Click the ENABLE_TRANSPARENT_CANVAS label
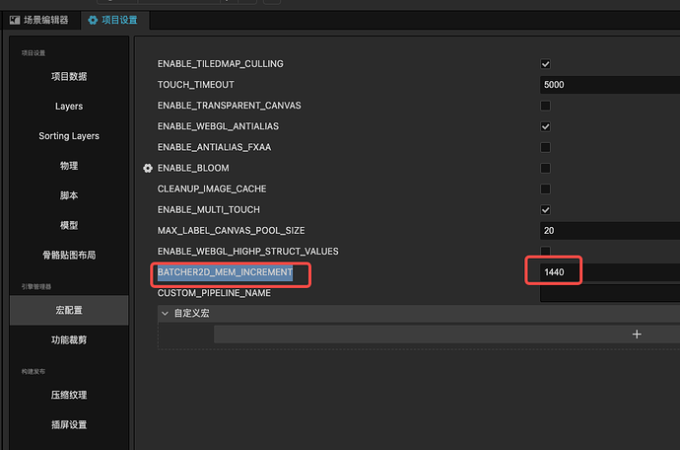680x450 pixels. pos(229,106)
